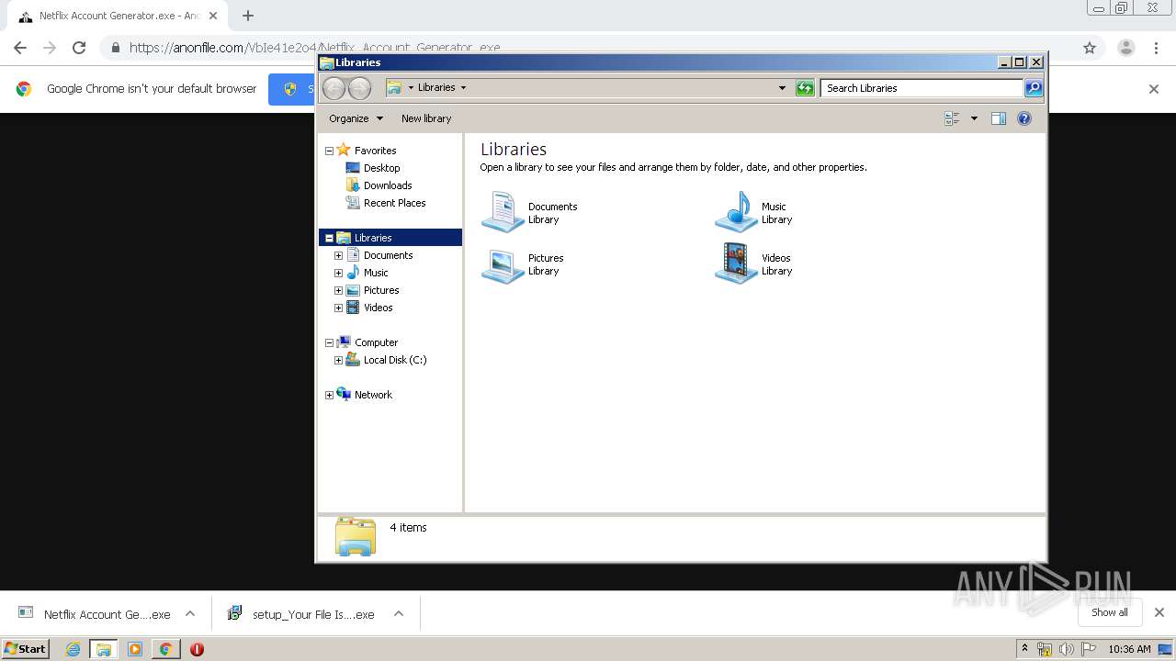Open options arrow for setup download
This screenshot has height=661, width=1176.
point(399,614)
